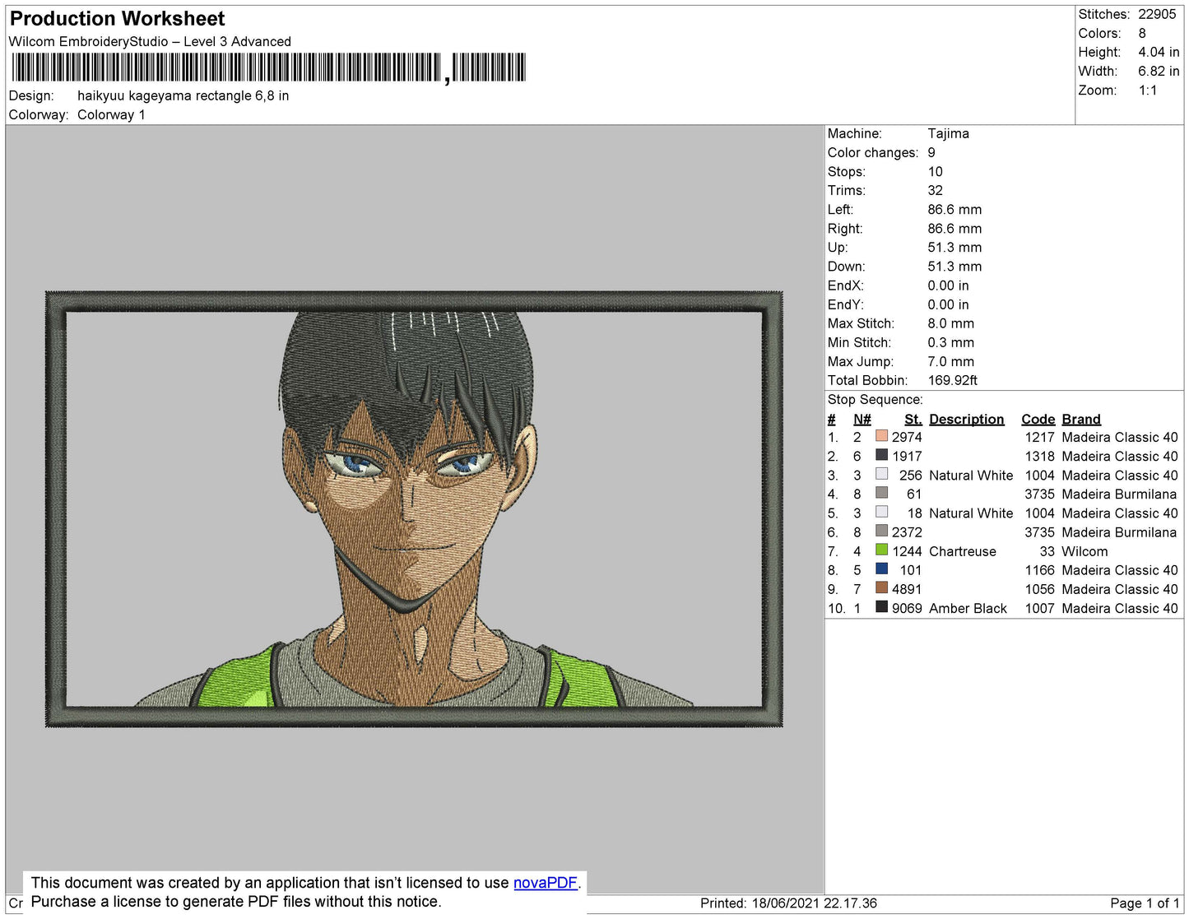Image resolution: width=1189 pixels, height=919 pixels.
Task: Select the Amber Black swatch in row 10
Action: pos(881,606)
